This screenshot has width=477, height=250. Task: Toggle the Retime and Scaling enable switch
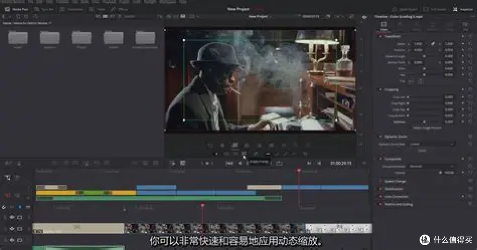point(380,205)
